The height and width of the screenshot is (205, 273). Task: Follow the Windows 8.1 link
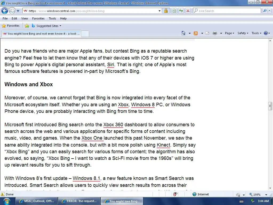pyautogui.click(x=86, y=179)
